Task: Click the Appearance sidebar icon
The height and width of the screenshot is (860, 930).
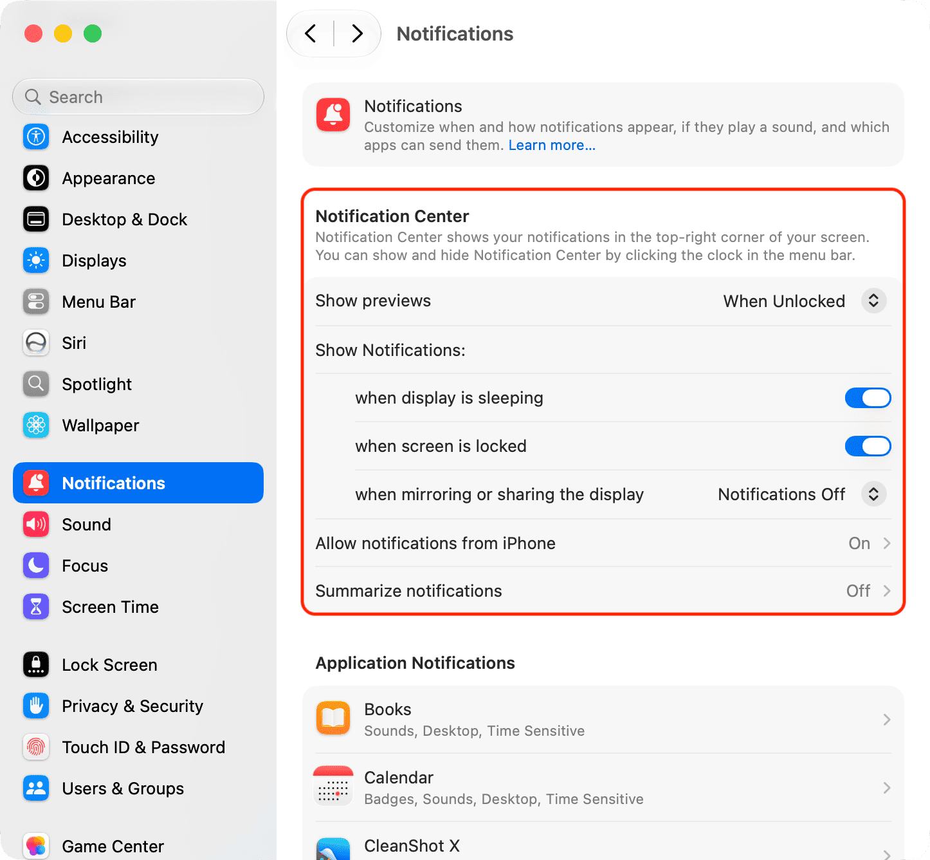Action: click(36, 178)
